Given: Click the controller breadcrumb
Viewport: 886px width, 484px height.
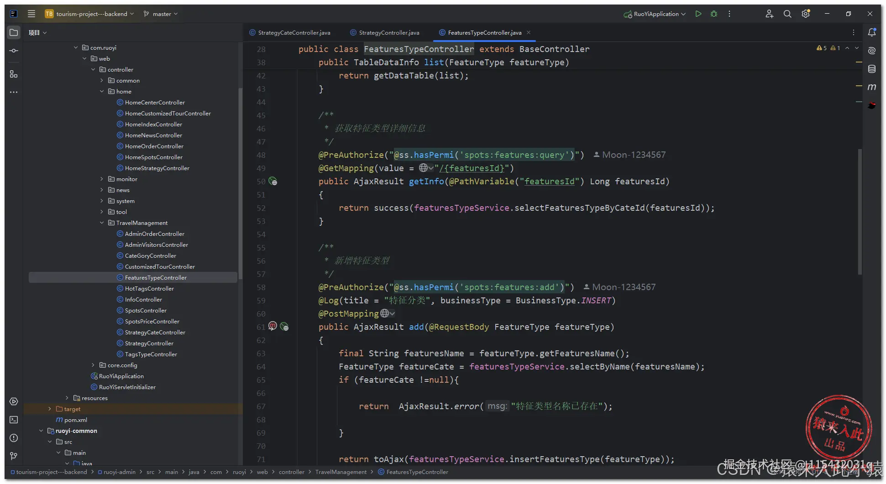Looking at the screenshot, I should (292, 472).
